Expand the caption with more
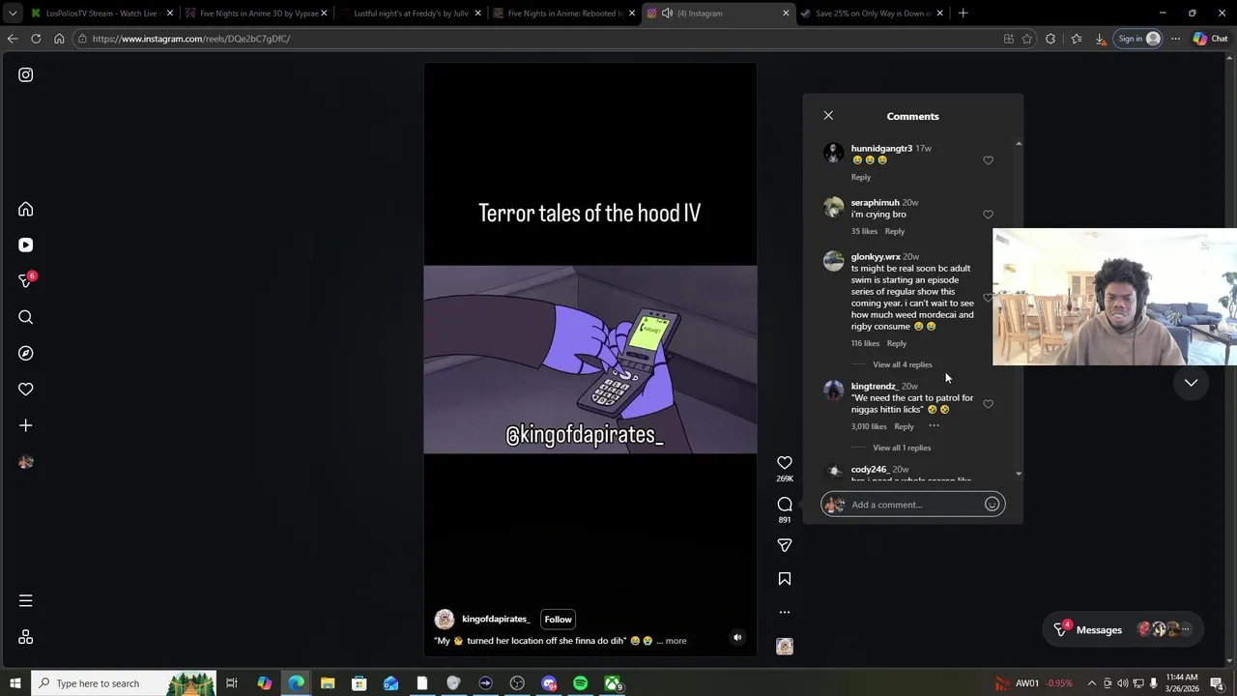 point(676,641)
